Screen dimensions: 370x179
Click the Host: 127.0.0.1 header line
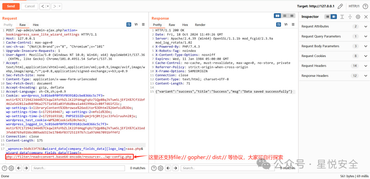(x=21, y=39)
